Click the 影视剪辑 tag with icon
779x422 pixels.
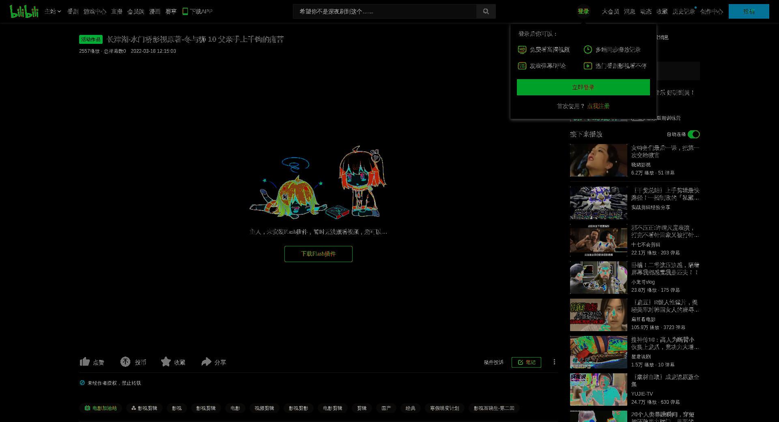(144, 408)
